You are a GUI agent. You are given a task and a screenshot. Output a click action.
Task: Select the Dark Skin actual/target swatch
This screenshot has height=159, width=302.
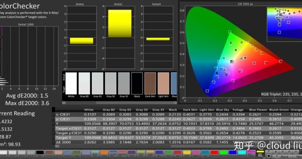(x=150, y=84)
